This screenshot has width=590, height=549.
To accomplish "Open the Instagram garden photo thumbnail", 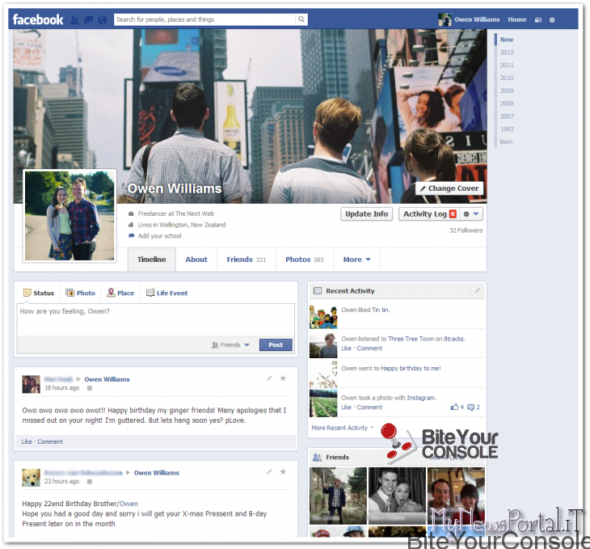I will (323, 403).
